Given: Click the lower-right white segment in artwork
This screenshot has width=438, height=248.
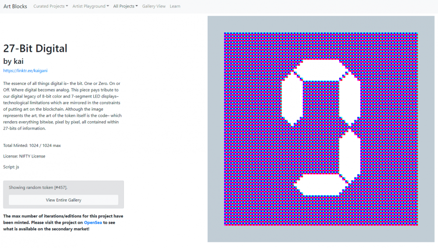Looking at the screenshot, I should [350, 155].
